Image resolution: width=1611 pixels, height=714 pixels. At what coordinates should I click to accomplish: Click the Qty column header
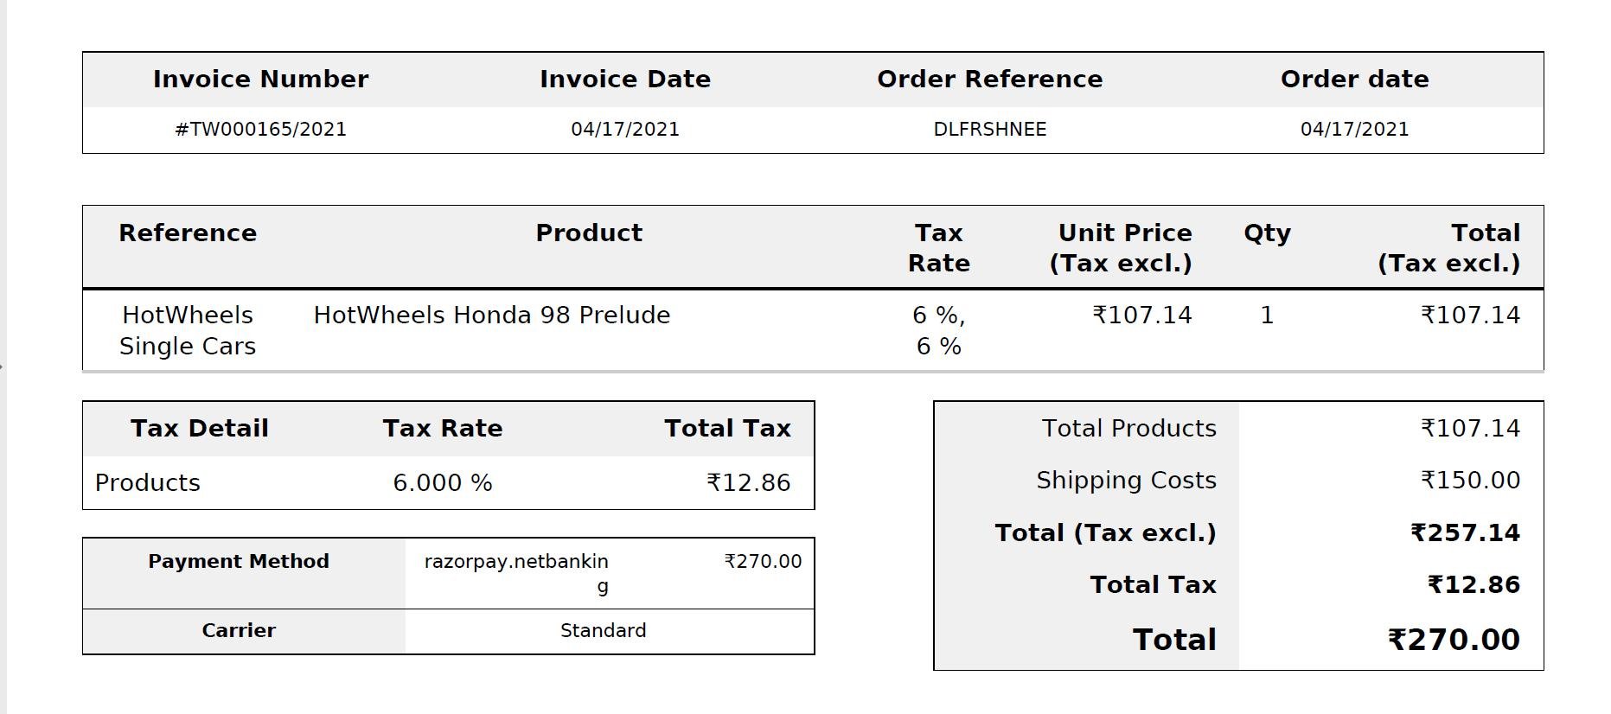(x=1266, y=233)
